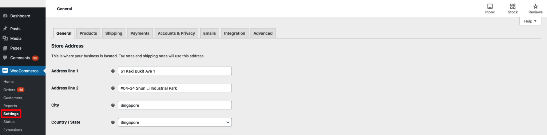This screenshot has width=547, height=135.
Task: Click the help tooltip for Address line 1
Action: click(113, 71)
